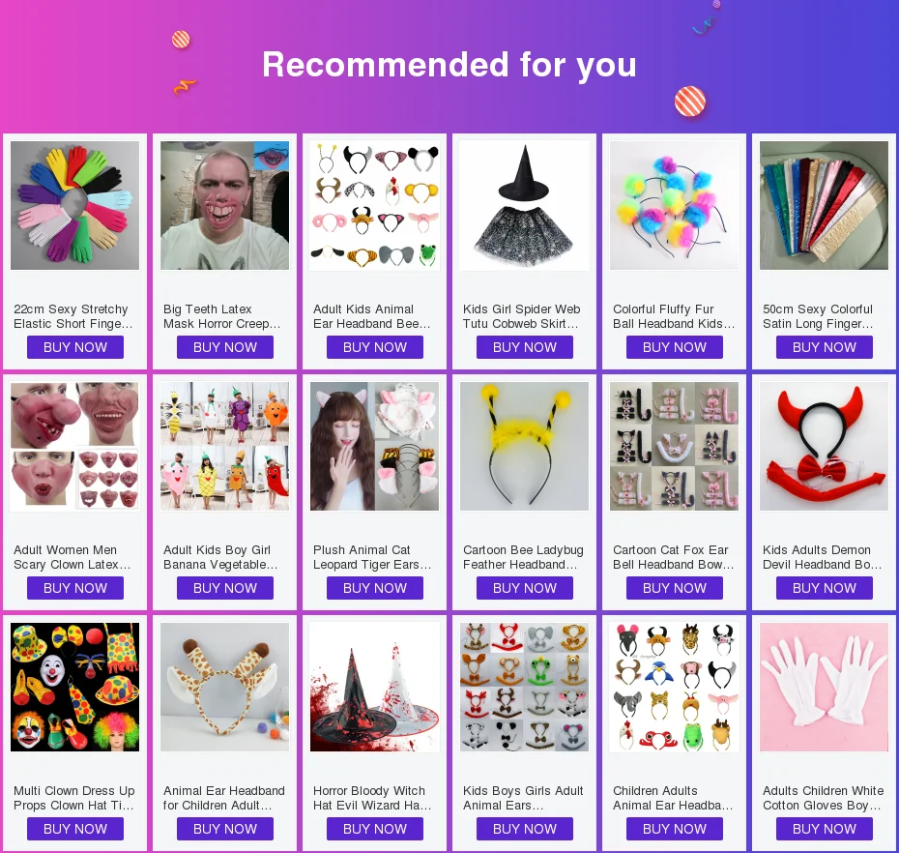View the satin long gloves image
The height and width of the screenshot is (853, 899).
click(824, 205)
